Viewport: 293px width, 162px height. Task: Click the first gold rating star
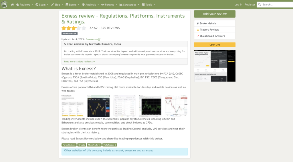tap(64, 28)
